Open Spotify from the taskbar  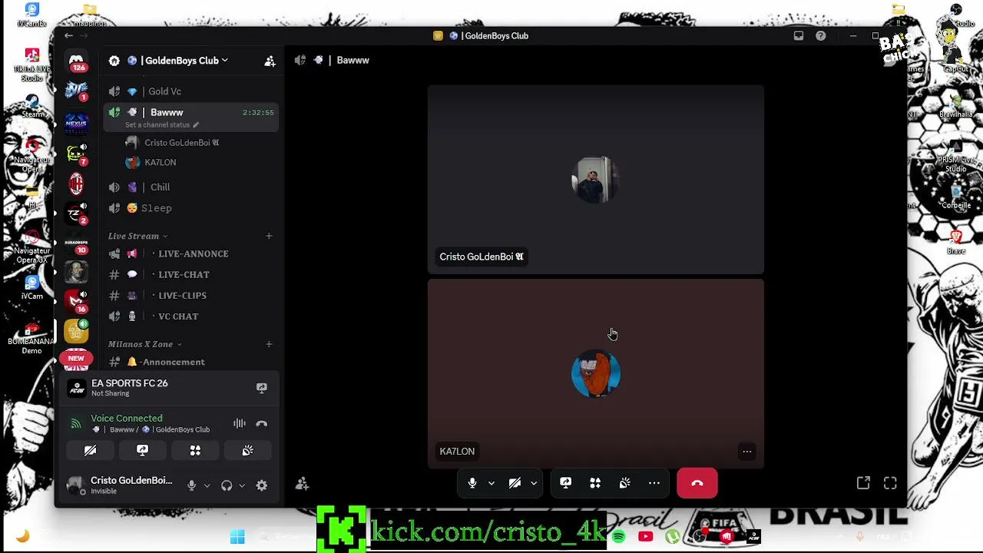619,537
